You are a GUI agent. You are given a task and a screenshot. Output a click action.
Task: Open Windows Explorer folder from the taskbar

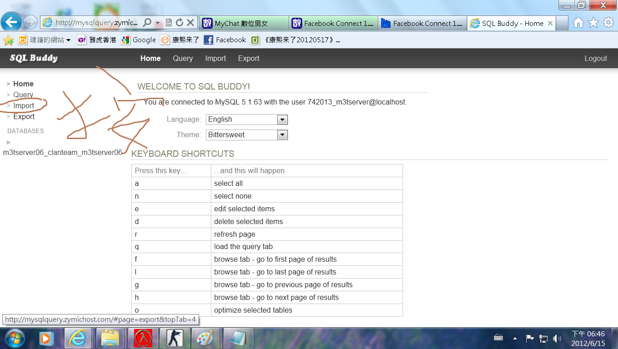click(110, 338)
